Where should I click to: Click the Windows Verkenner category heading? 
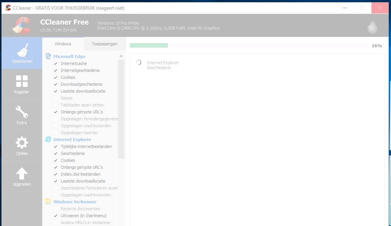pos(75,201)
